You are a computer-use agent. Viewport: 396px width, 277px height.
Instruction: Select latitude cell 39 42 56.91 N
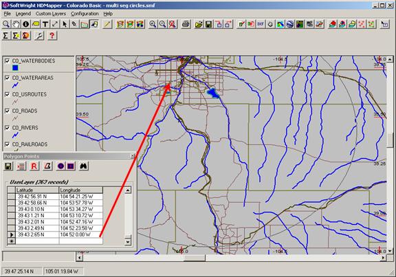pyautogui.click(x=37, y=197)
